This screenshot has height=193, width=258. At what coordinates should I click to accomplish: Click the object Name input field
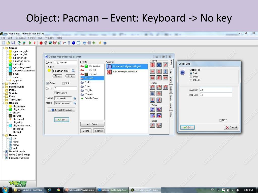(65, 63)
